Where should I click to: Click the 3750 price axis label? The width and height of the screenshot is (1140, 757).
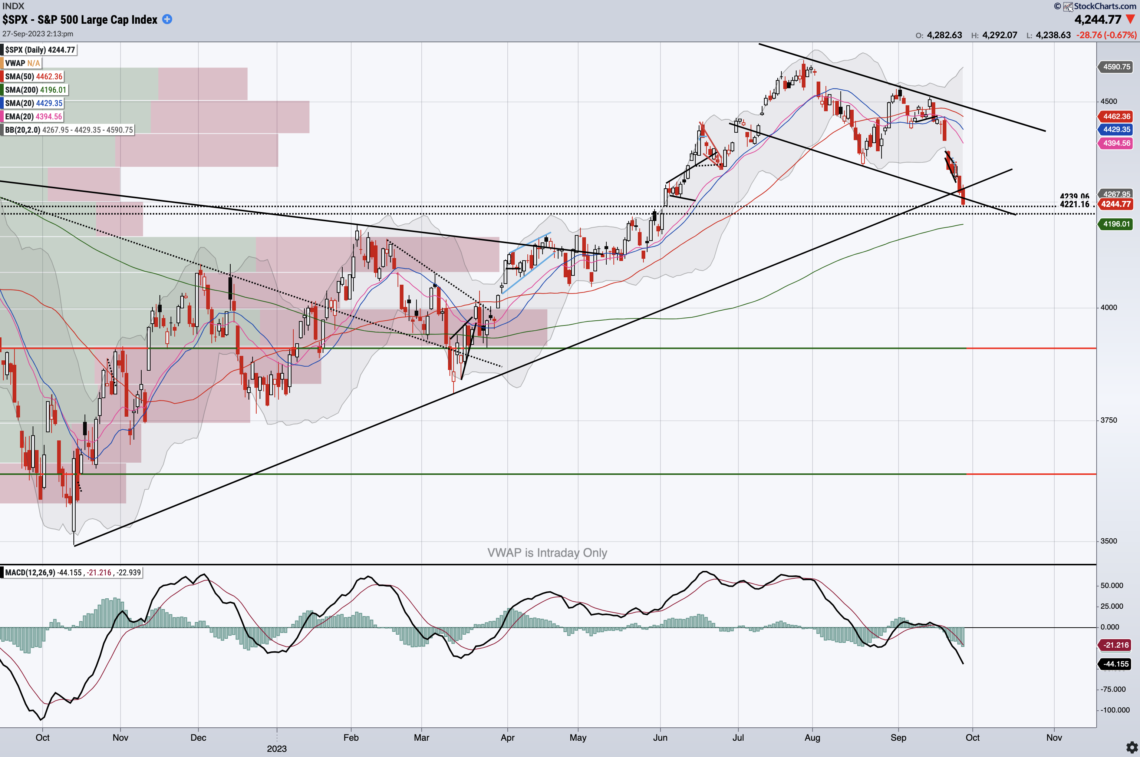(x=1108, y=420)
